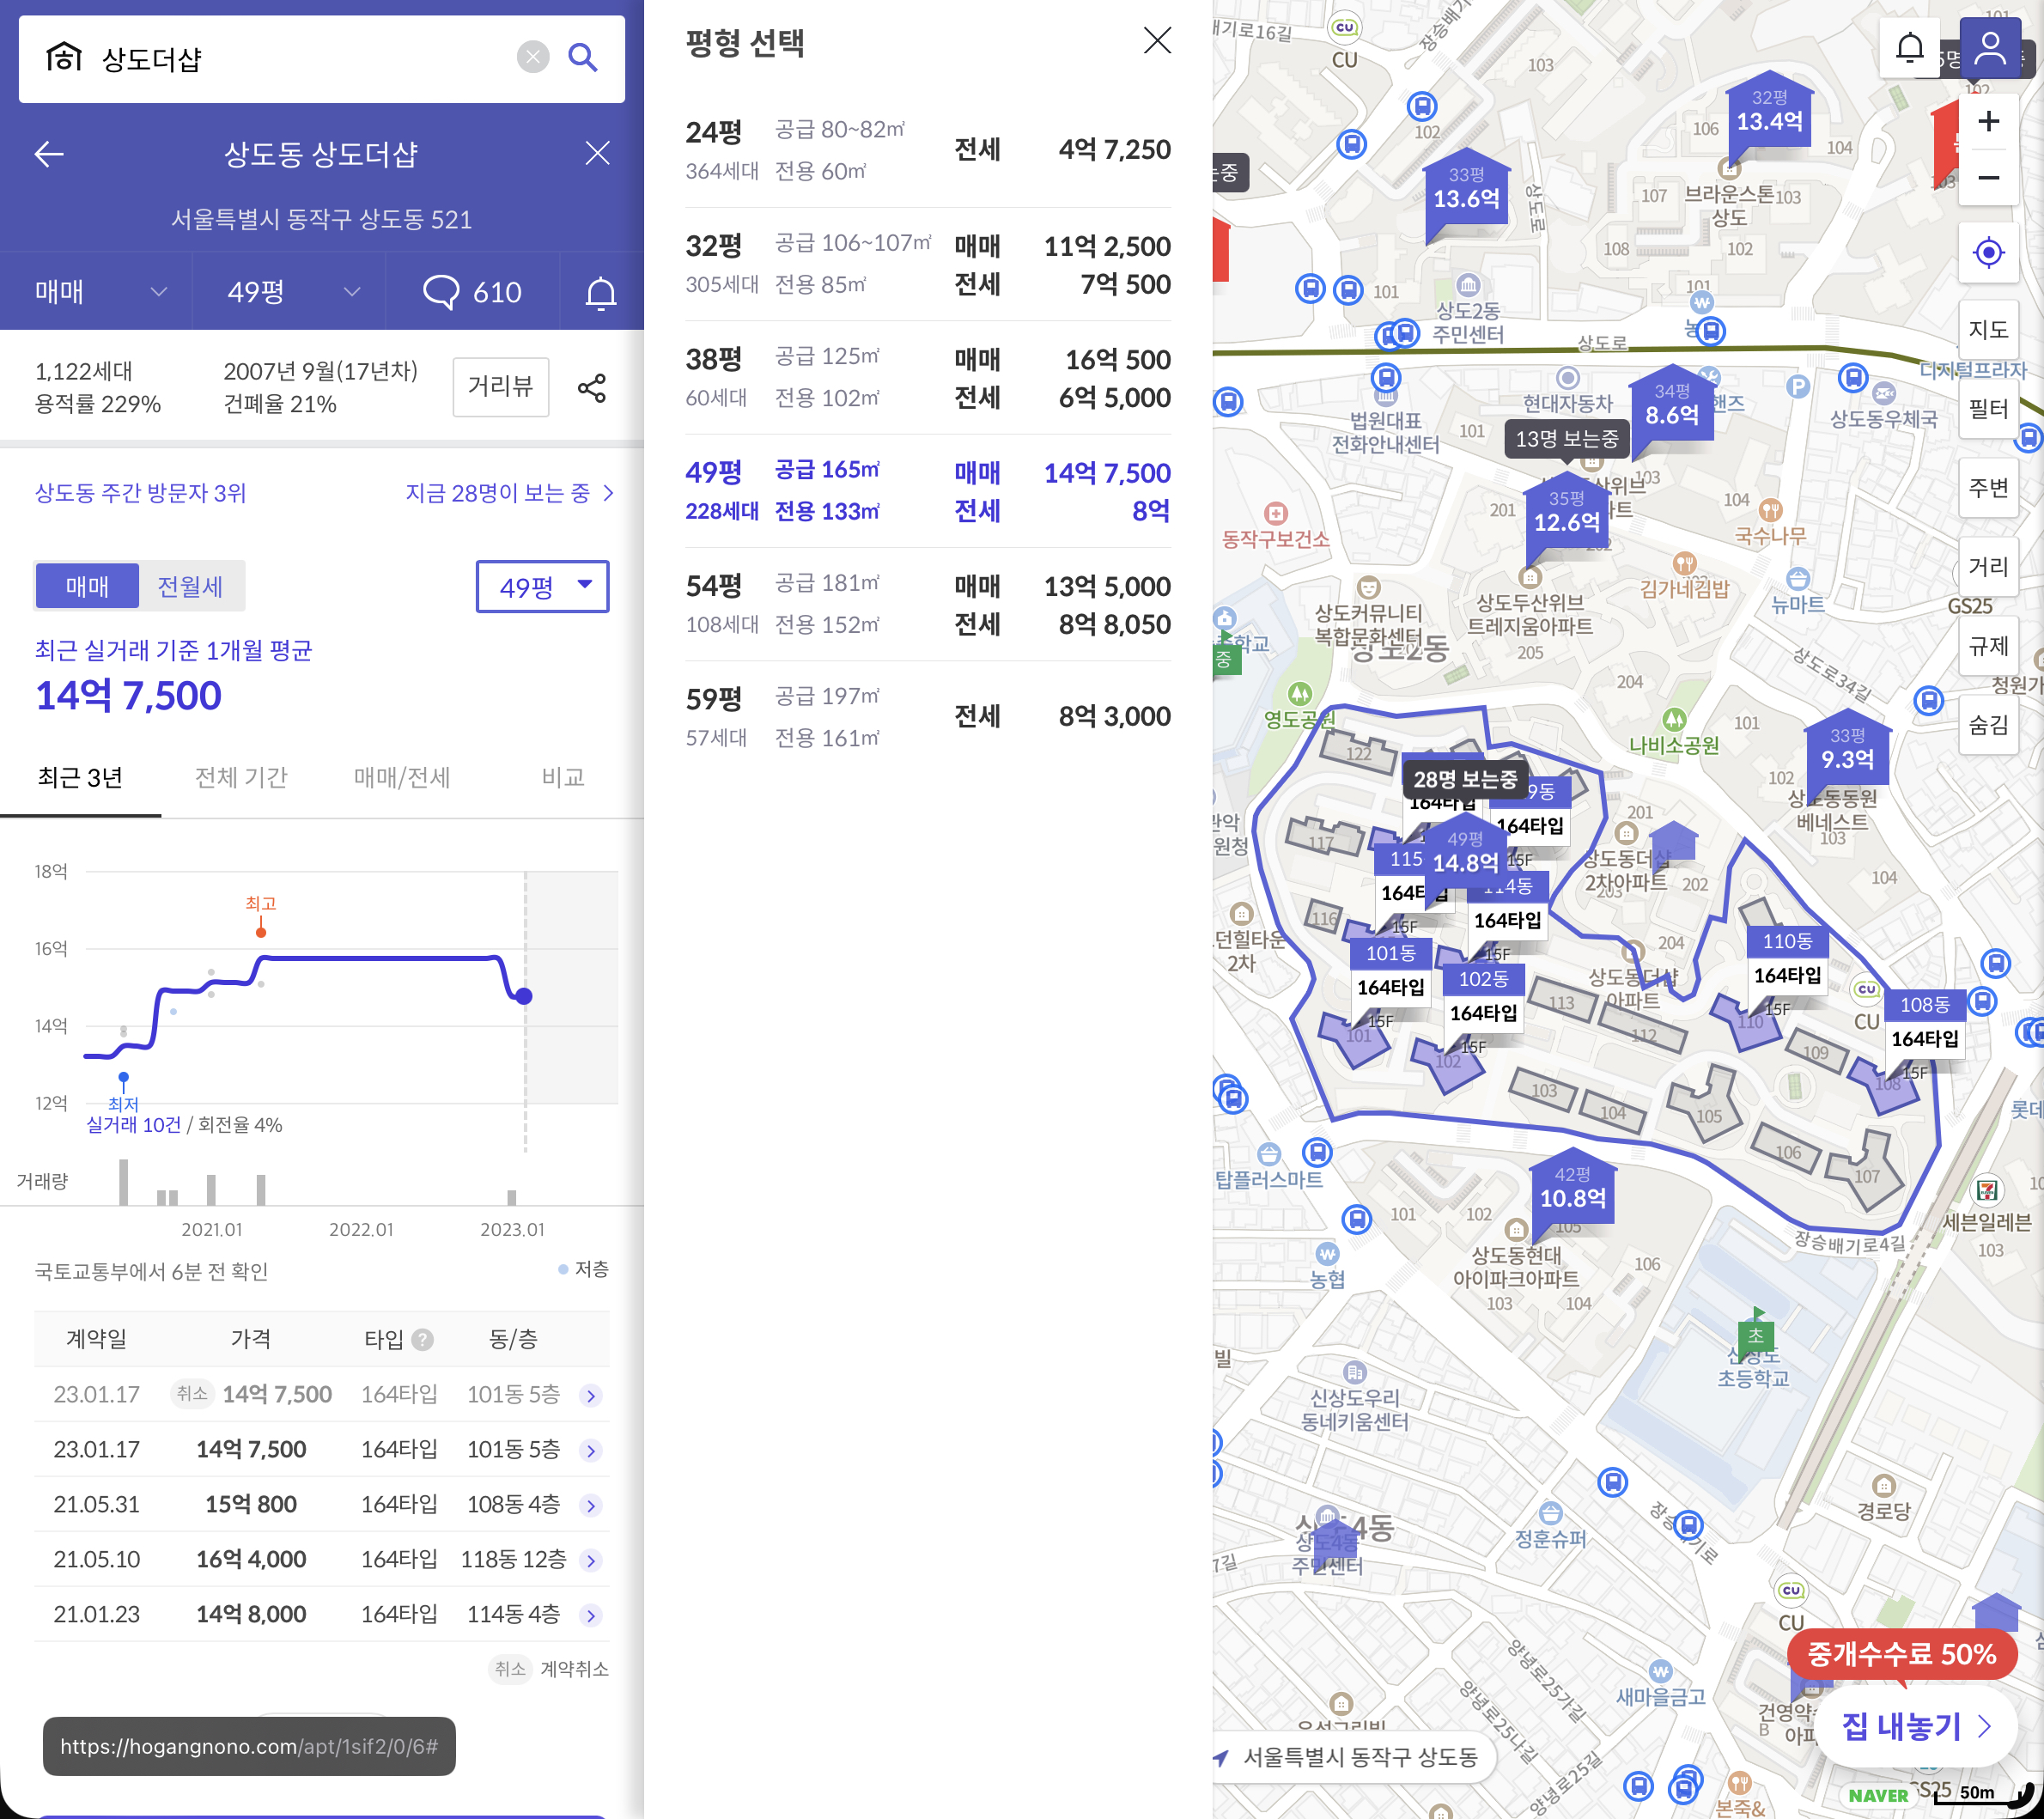This screenshot has height=1819, width=2044.
Task: Click the 집 내놓기 button
Action: point(1915,1727)
